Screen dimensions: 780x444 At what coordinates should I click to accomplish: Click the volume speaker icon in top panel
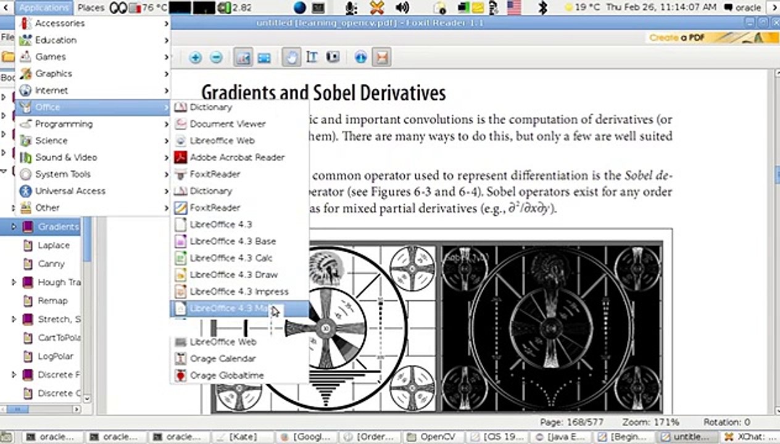402,7
